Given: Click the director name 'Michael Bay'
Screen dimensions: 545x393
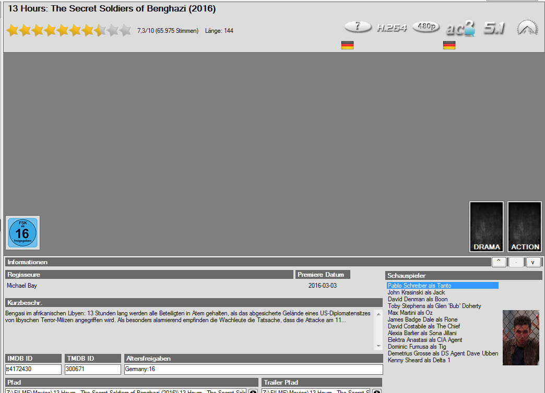Looking at the screenshot, I should click(x=21, y=286).
